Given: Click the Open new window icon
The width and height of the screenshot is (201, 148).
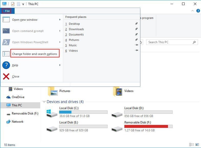Looking at the screenshot, I should point(6,20).
